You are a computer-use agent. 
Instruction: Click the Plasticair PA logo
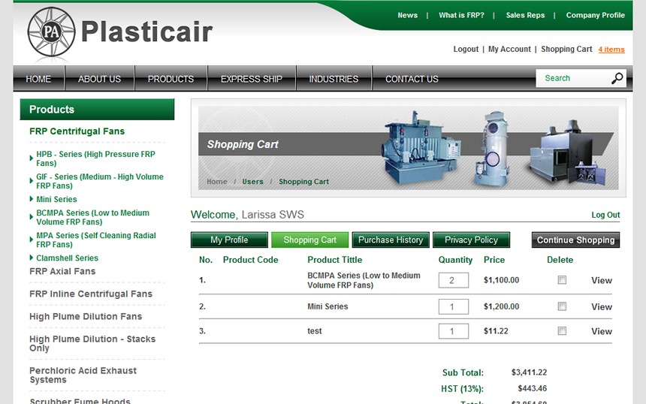coord(119,32)
